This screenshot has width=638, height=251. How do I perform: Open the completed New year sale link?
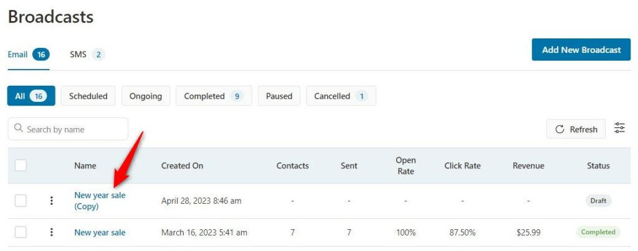[x=100, y=232]
